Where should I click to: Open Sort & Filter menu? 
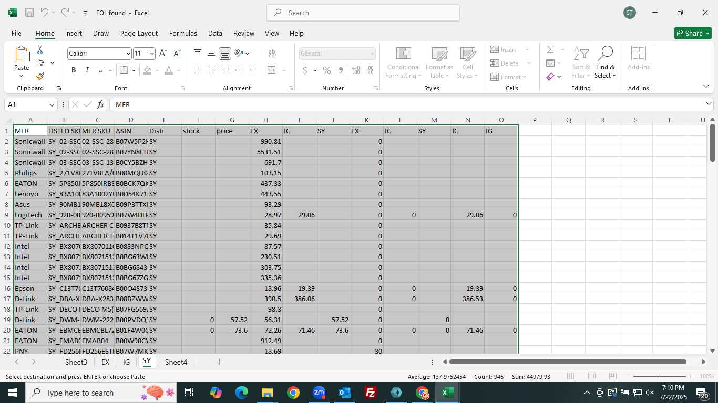click(x=580, y=62)
